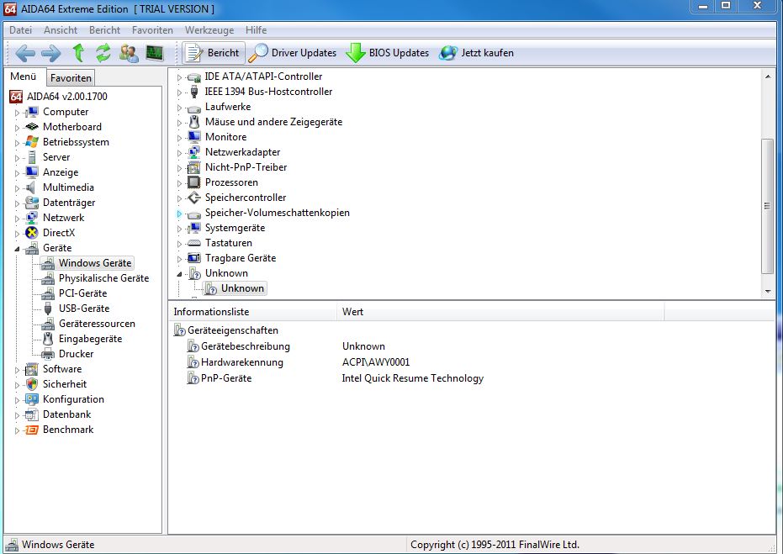Select the DirectX icon in the menu tree

pos(31,233)
